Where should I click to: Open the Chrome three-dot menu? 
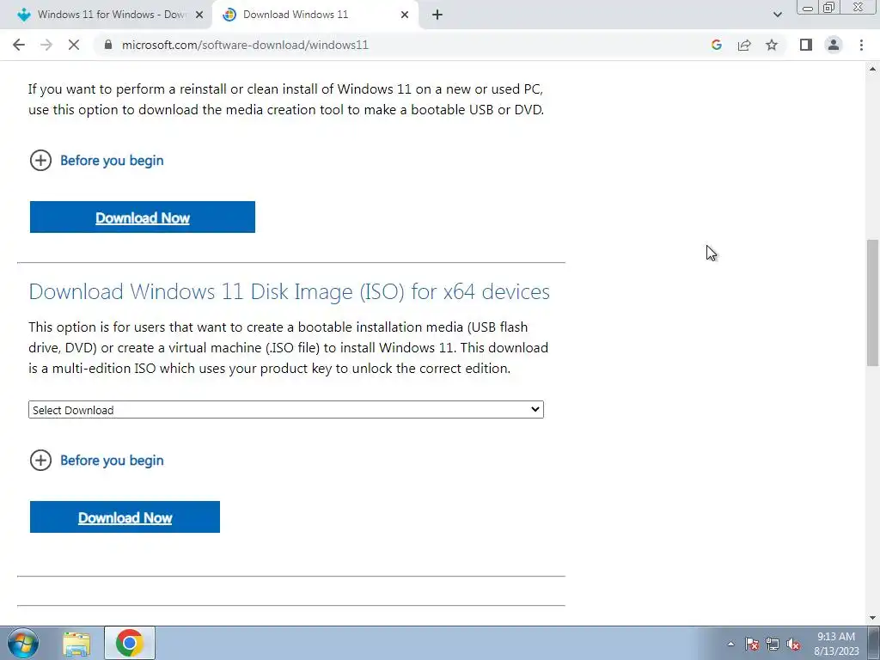tap(861, 45)
